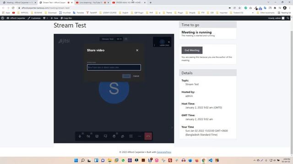The height and width of the screenshot is (164, 293).
Task: Start Jitsi screen sharing
Action: coord(97,136)
